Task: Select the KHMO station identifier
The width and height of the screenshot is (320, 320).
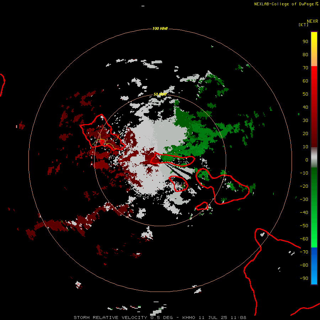Action: tap(189, 318)
